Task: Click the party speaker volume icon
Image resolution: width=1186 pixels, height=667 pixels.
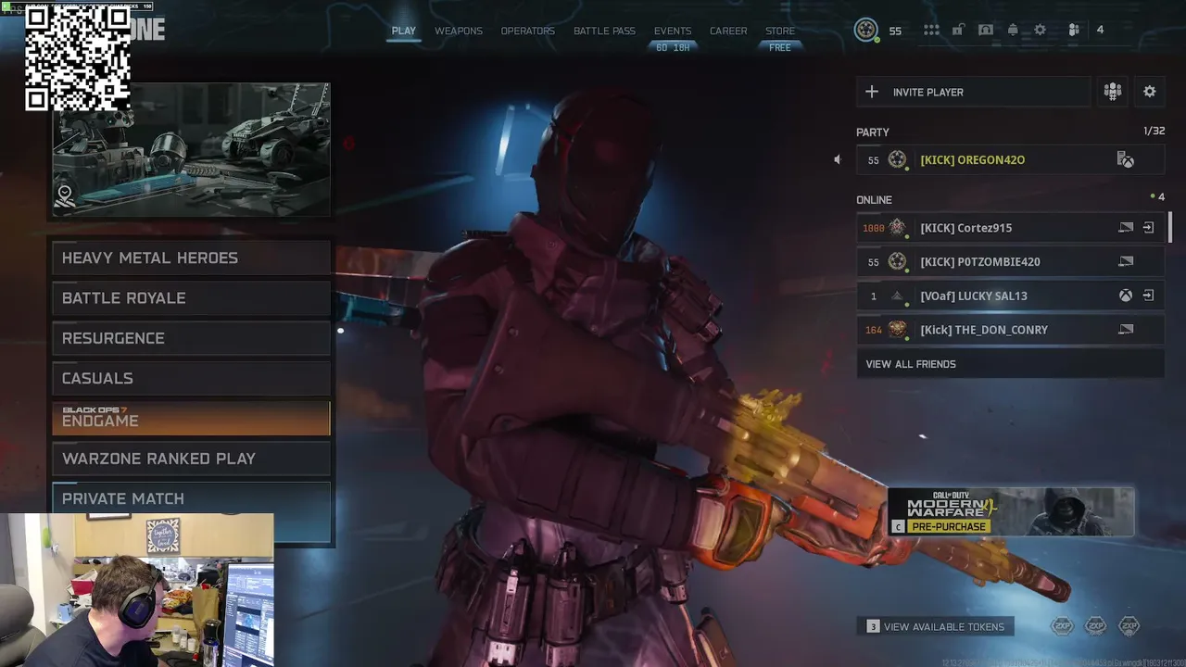Action: pyautogui.click(x=837, y=159)
